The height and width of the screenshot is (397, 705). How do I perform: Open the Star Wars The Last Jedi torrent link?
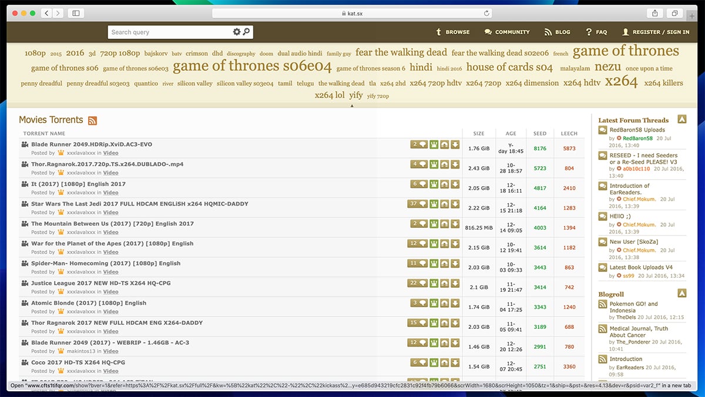[x=140, y=204]
